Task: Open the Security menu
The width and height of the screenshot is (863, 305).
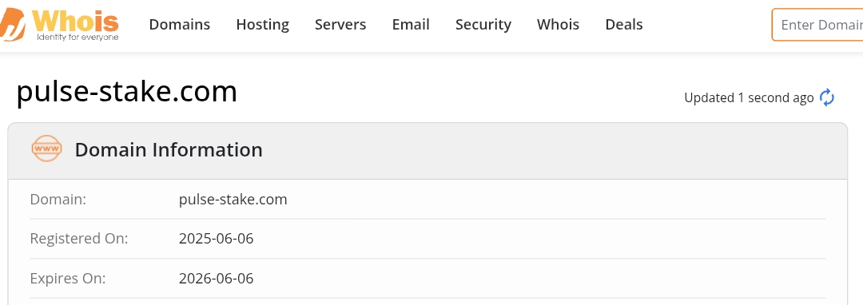Action: click(483, 25)
